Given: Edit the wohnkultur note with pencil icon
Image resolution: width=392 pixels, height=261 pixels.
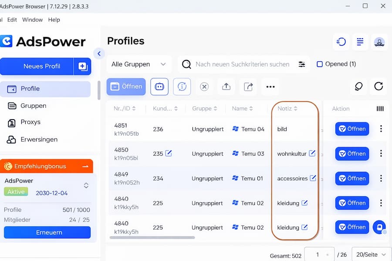Looking at the screenshot, I should (312, 153).
